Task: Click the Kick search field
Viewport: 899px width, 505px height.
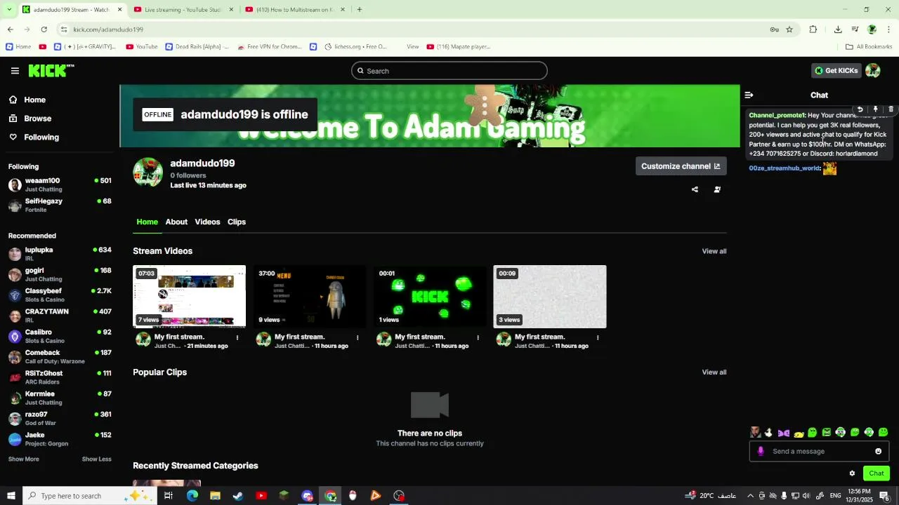Action: 449,71
